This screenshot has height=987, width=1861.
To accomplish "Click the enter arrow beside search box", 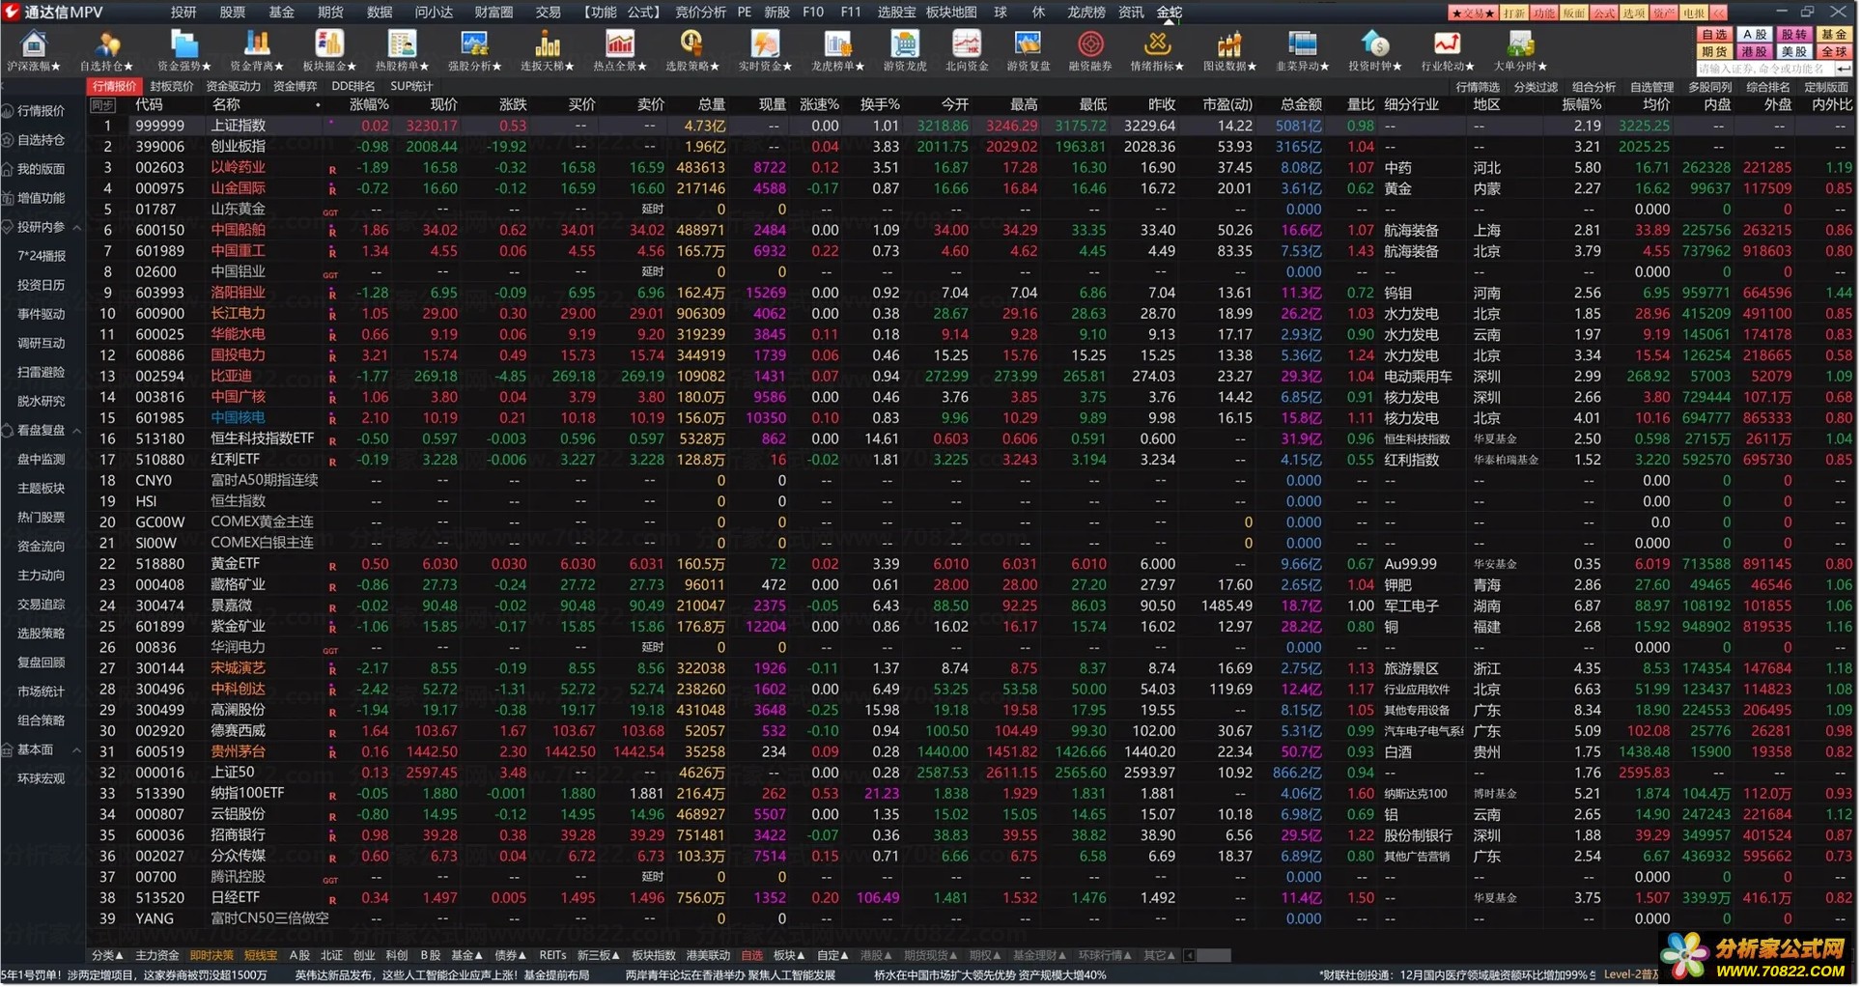I will 1843,69.
